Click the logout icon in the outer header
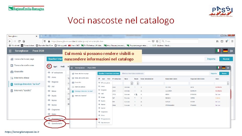The width and height of the screenshot is (242, 136). click(x=231, y=51)
